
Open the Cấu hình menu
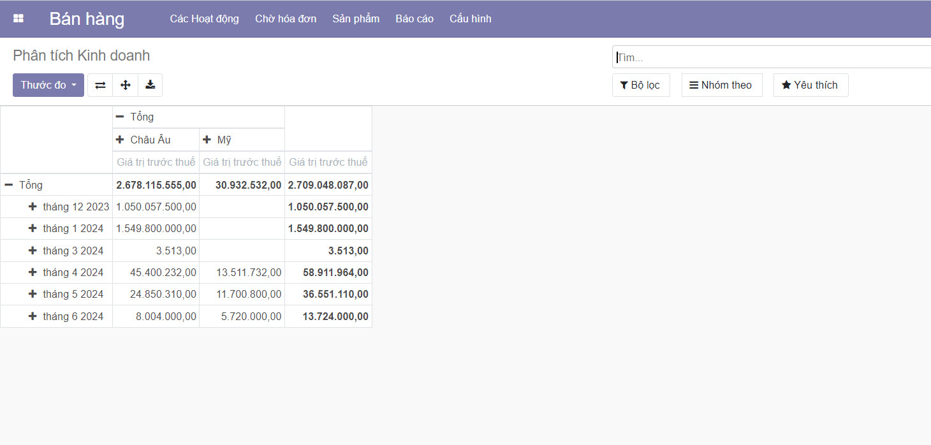click(470, 18)
